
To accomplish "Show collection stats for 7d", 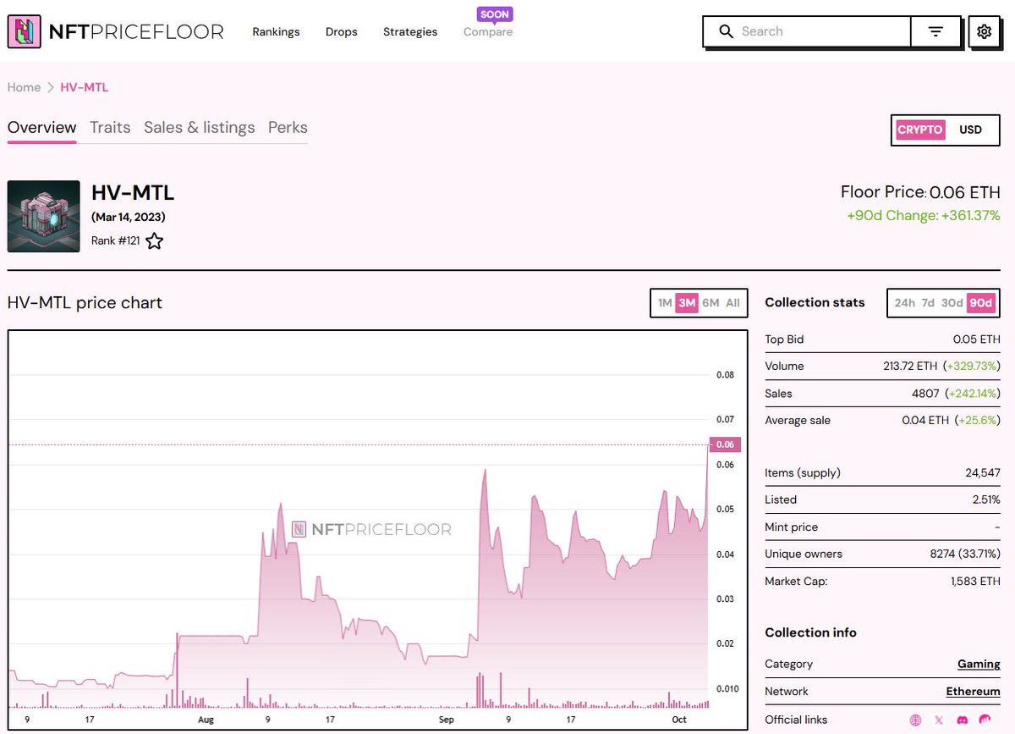I will tap(928, 303).
